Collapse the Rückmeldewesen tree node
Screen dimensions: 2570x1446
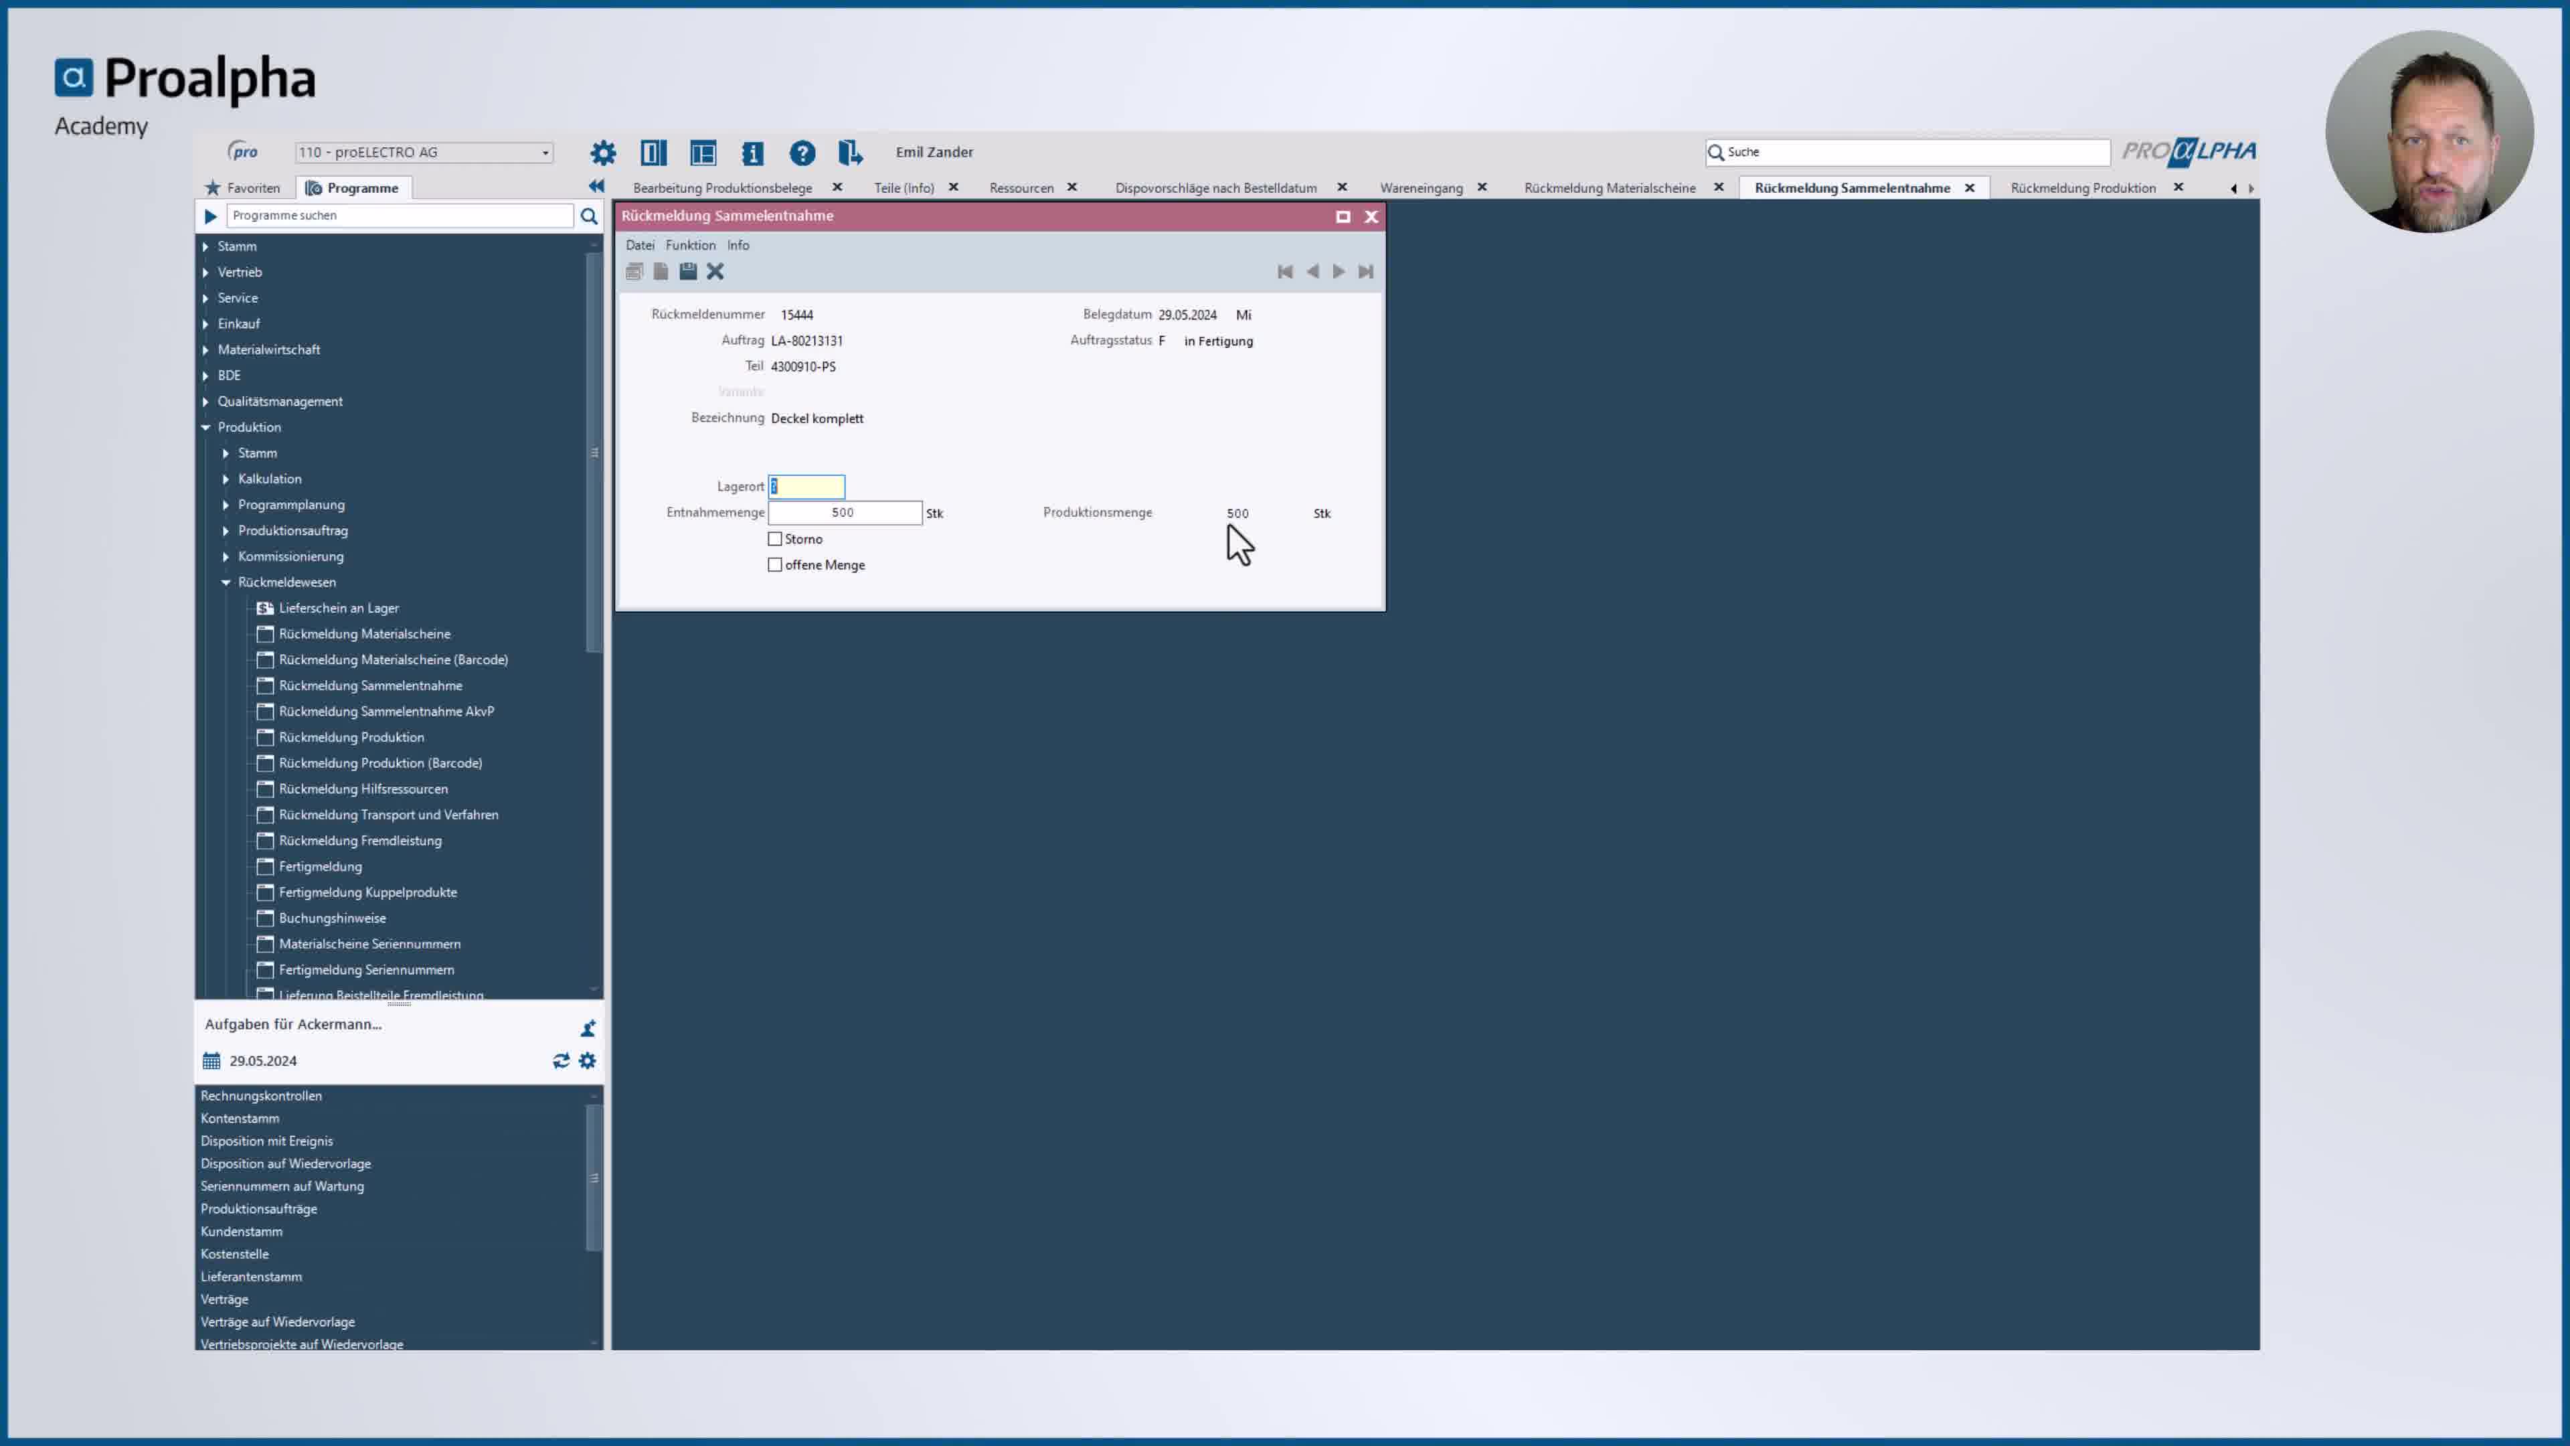226,583
